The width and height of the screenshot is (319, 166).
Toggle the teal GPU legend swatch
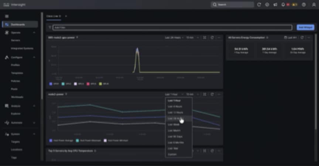(x=63, y=84)
